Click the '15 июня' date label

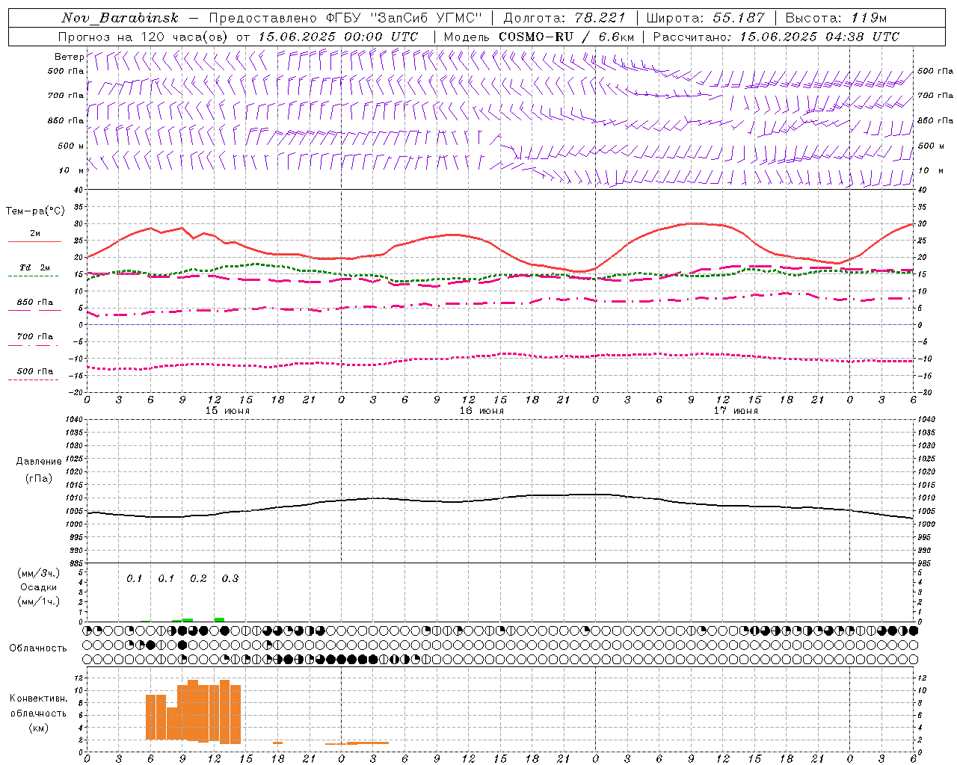click(x=227, y=410)
